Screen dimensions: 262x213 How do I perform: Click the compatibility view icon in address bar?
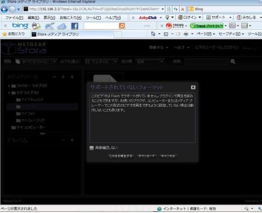pyautogui.click(x=169, y=9)
